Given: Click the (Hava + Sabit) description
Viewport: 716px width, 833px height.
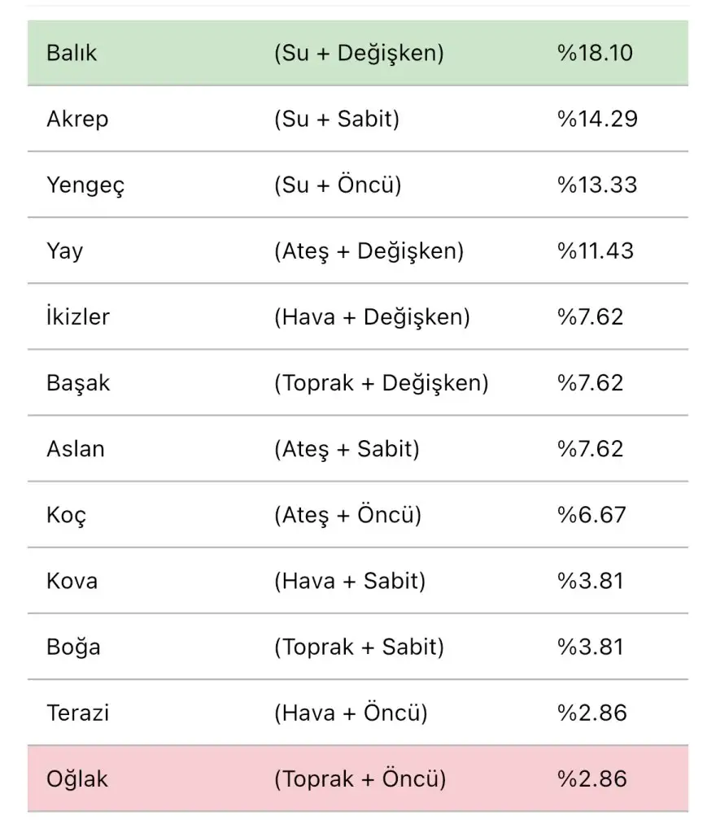Looking at the screenshot, I should (350, 581).
